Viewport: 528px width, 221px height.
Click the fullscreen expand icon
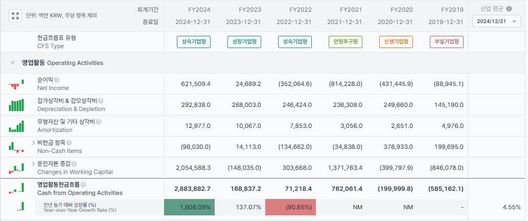15,15
